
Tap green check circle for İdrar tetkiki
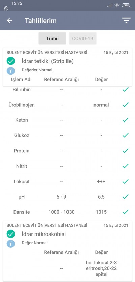coord(11,61)
